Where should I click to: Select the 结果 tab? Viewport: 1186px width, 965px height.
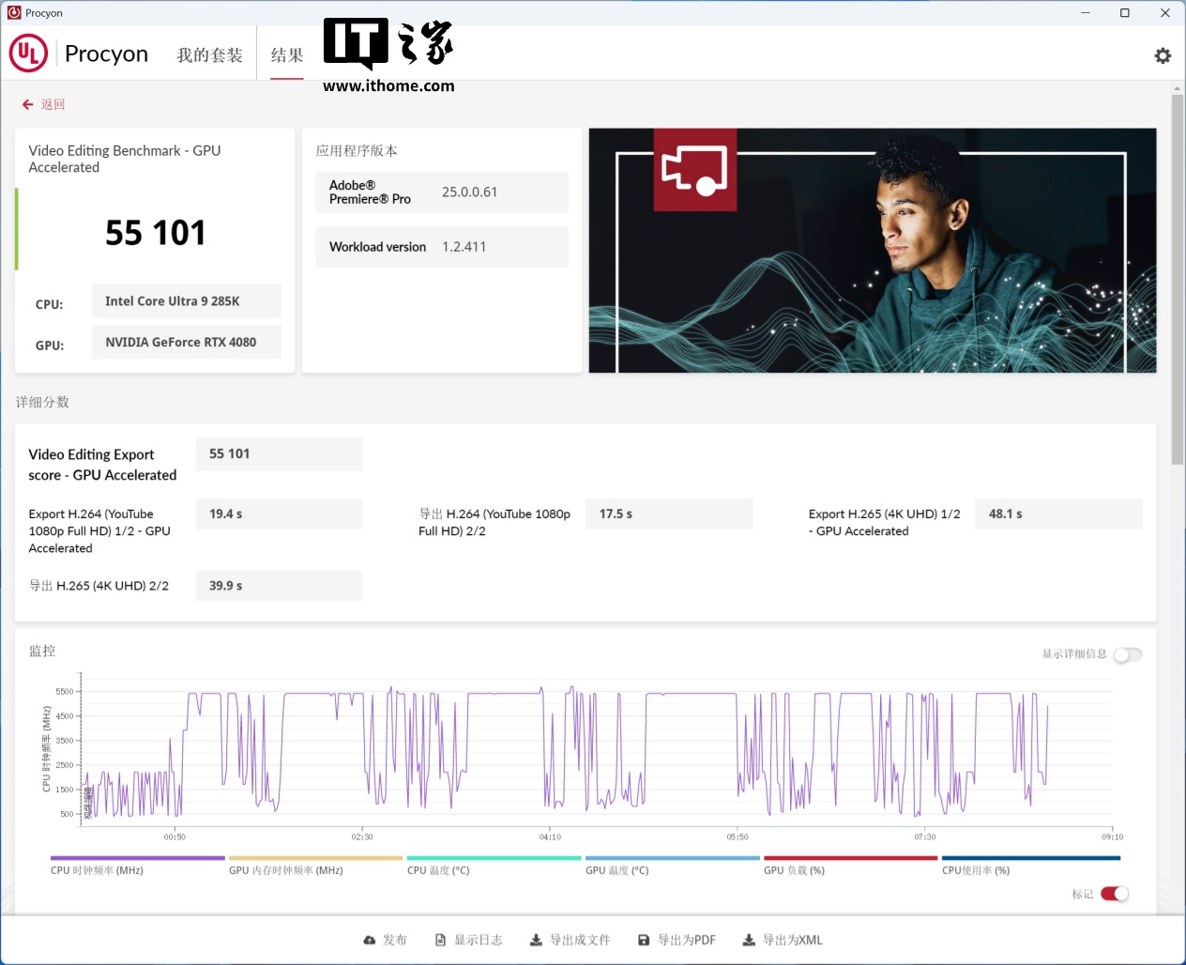click(x=287, y=55)
